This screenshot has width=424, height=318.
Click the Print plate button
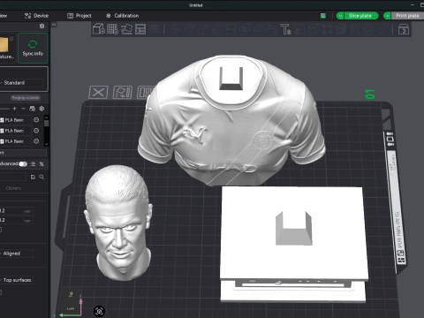[407, 16]
